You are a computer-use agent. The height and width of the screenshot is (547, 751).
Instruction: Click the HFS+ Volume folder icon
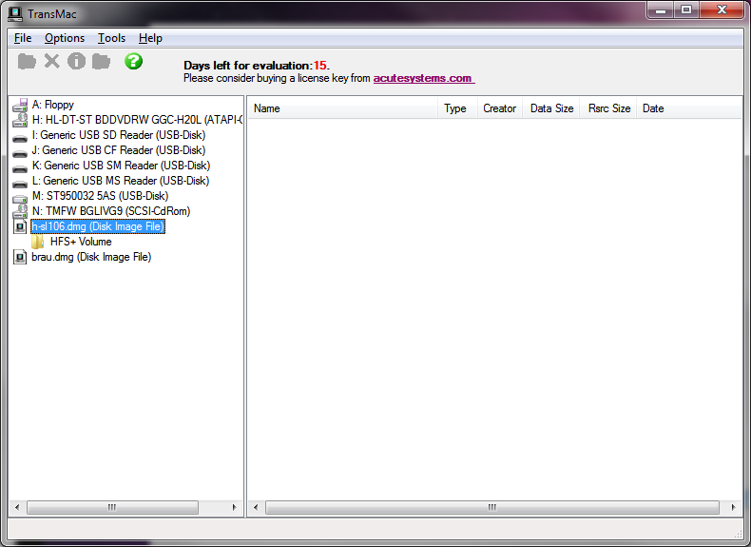pyautogui.click(x=38, y=242)
